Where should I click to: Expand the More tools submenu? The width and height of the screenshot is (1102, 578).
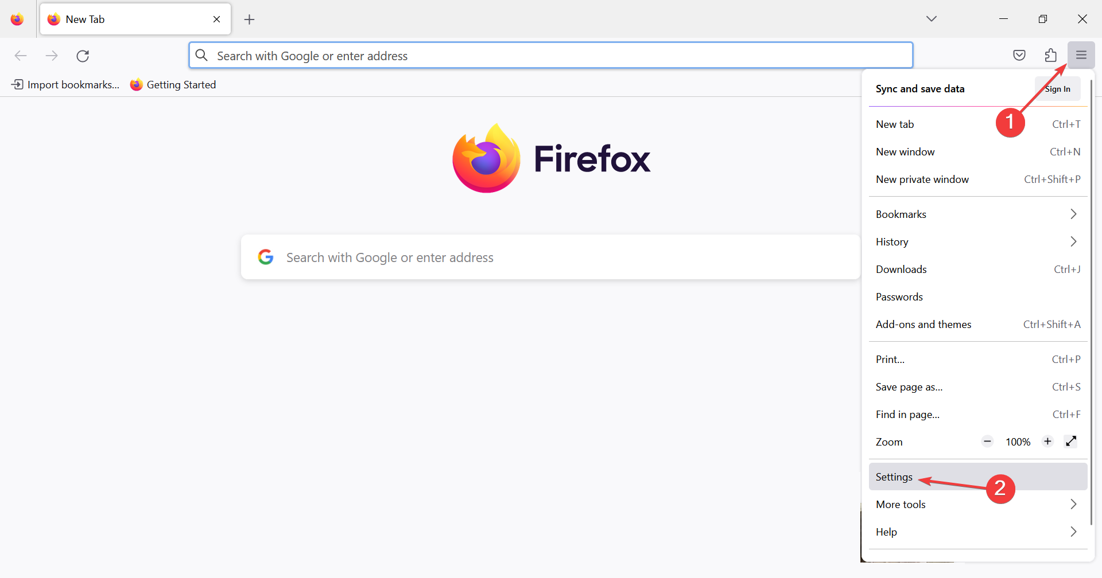click(978, 505)
